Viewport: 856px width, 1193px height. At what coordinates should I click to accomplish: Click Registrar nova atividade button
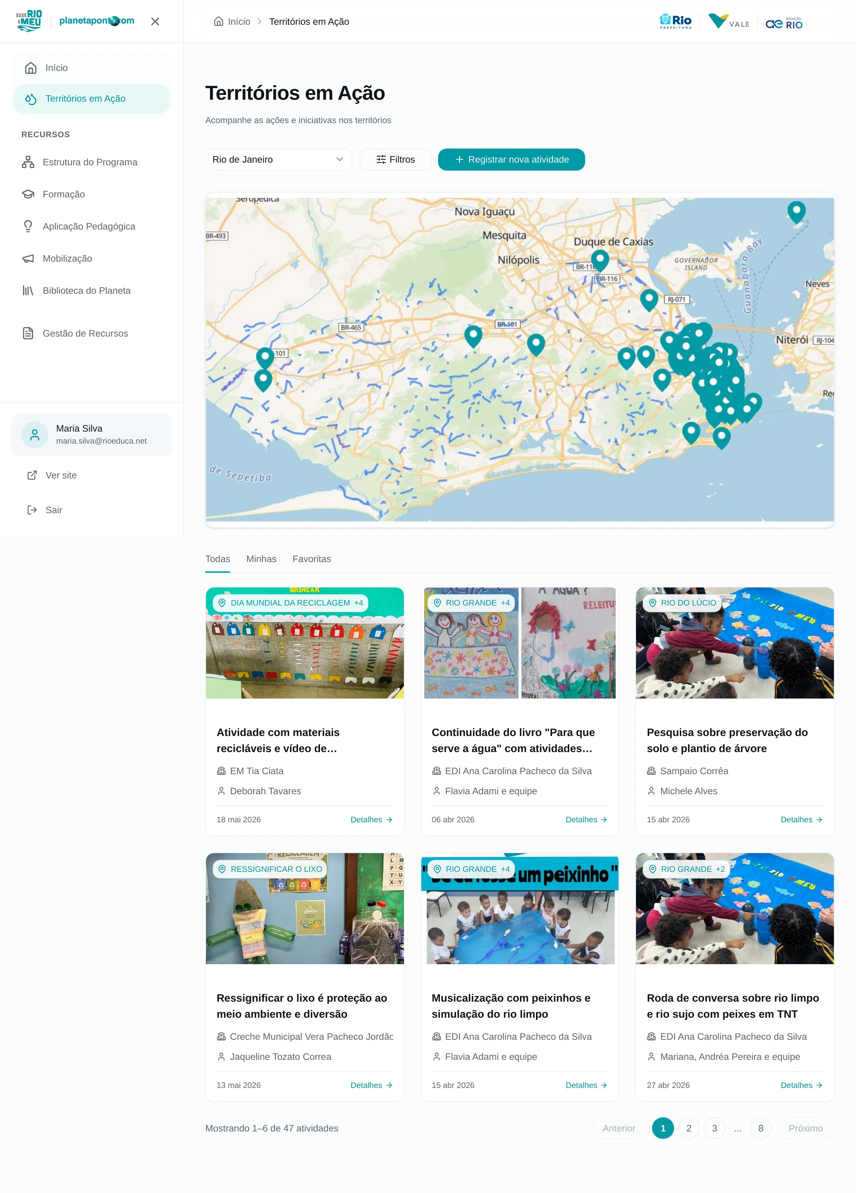point(511,159)
